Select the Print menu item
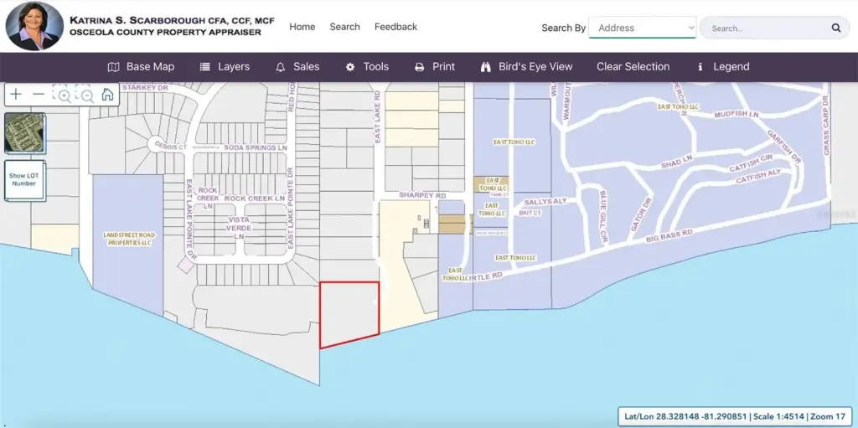 pyautogui.click(x=435, y=67)
